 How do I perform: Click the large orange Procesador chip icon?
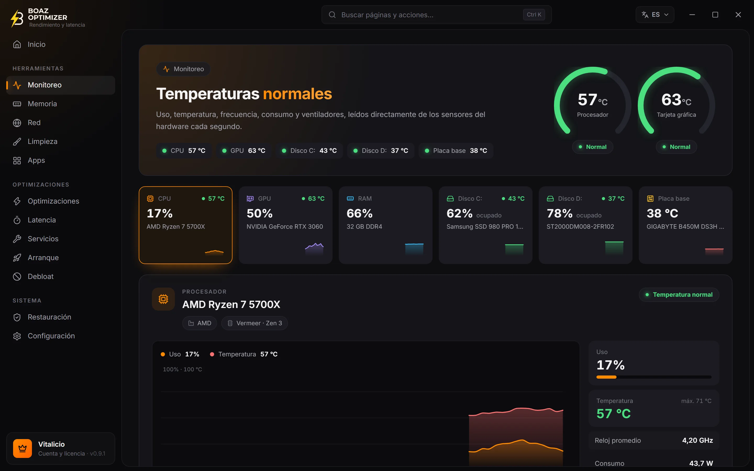163,299
